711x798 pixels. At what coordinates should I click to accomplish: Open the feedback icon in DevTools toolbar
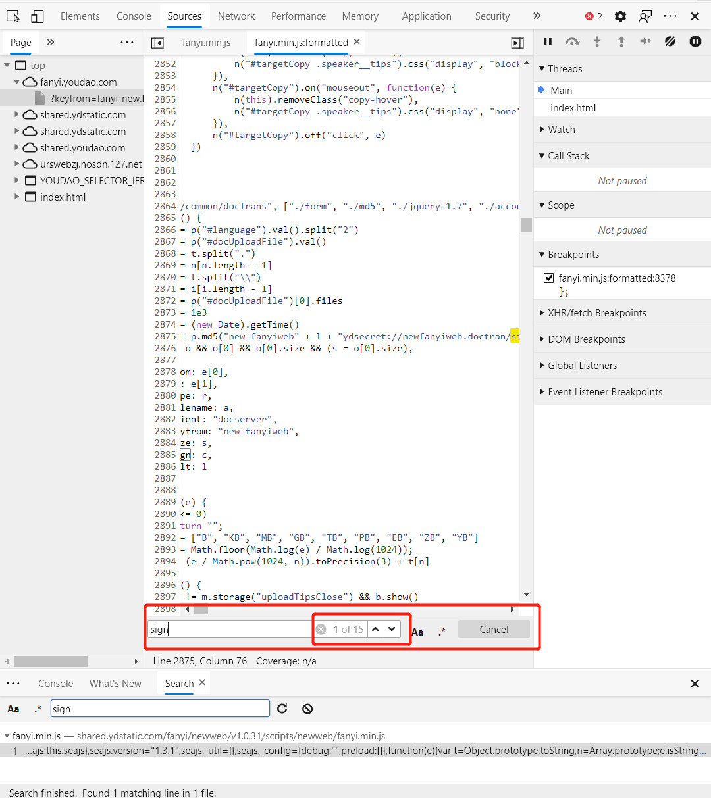pyautogui.click(x=646, y=16)
